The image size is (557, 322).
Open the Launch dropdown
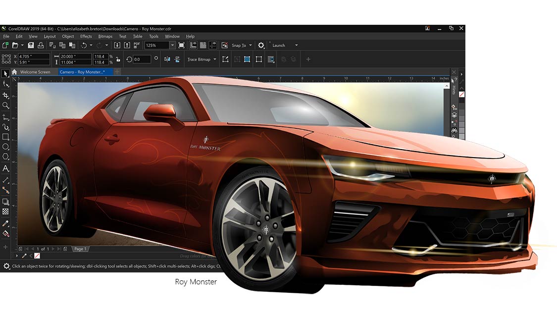296,46
